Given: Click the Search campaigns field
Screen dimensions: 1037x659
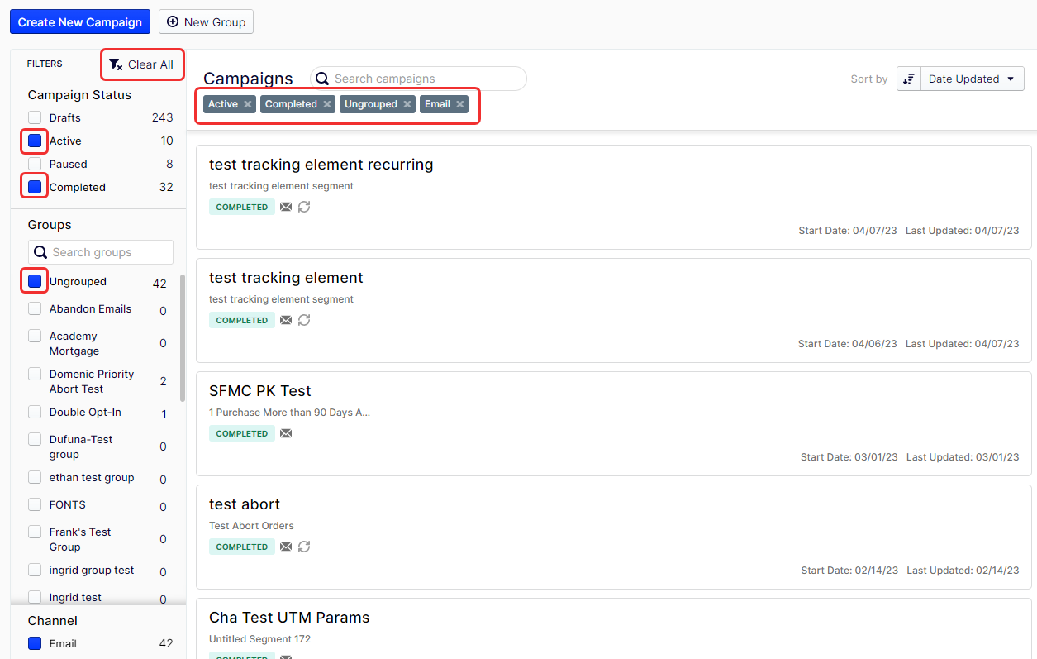Looking at the screenshot, I should point(426,79).
